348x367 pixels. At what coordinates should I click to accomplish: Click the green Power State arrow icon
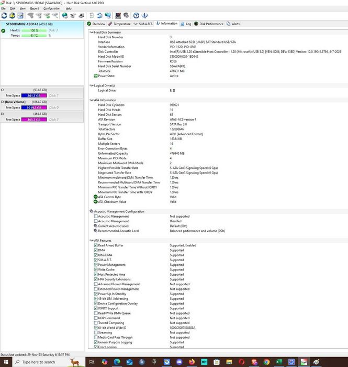95,76
